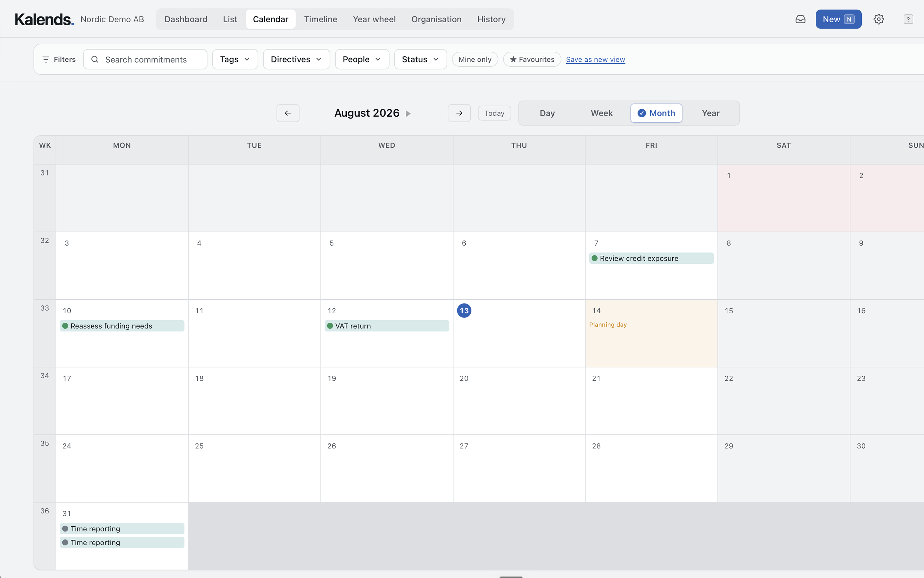Screen dimensions: 924x578
Task: Switch to Day view
Action: click(547, 113)
